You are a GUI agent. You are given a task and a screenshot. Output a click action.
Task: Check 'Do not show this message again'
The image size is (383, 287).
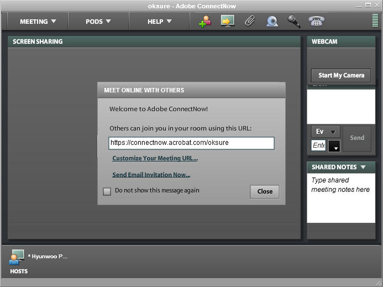pos(107,191)
